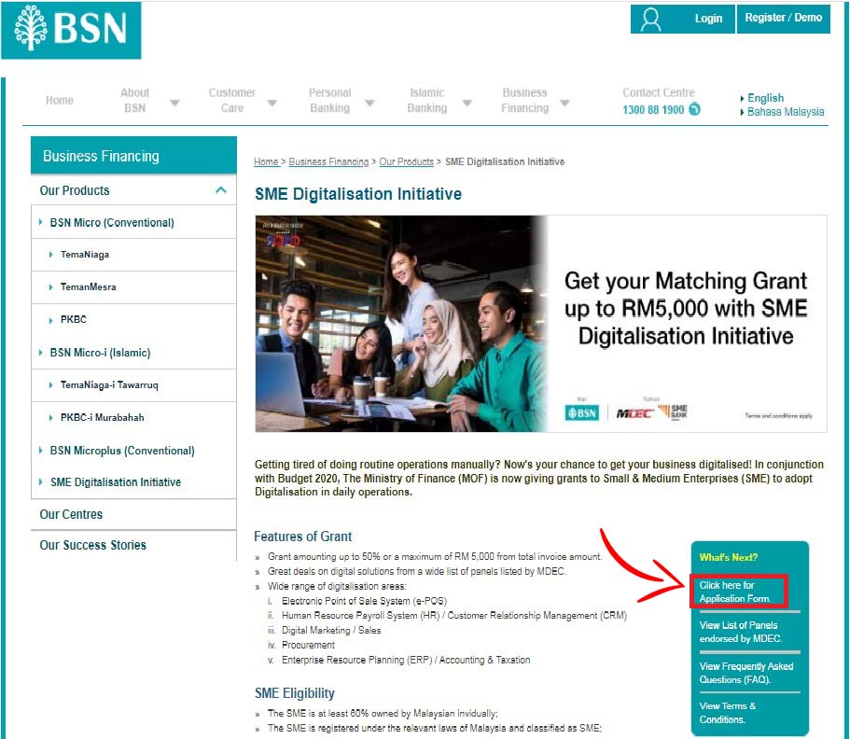Click SME Digitalisation Initiative page title
This screenshot has height=739, width=850.
click(358, 194)
